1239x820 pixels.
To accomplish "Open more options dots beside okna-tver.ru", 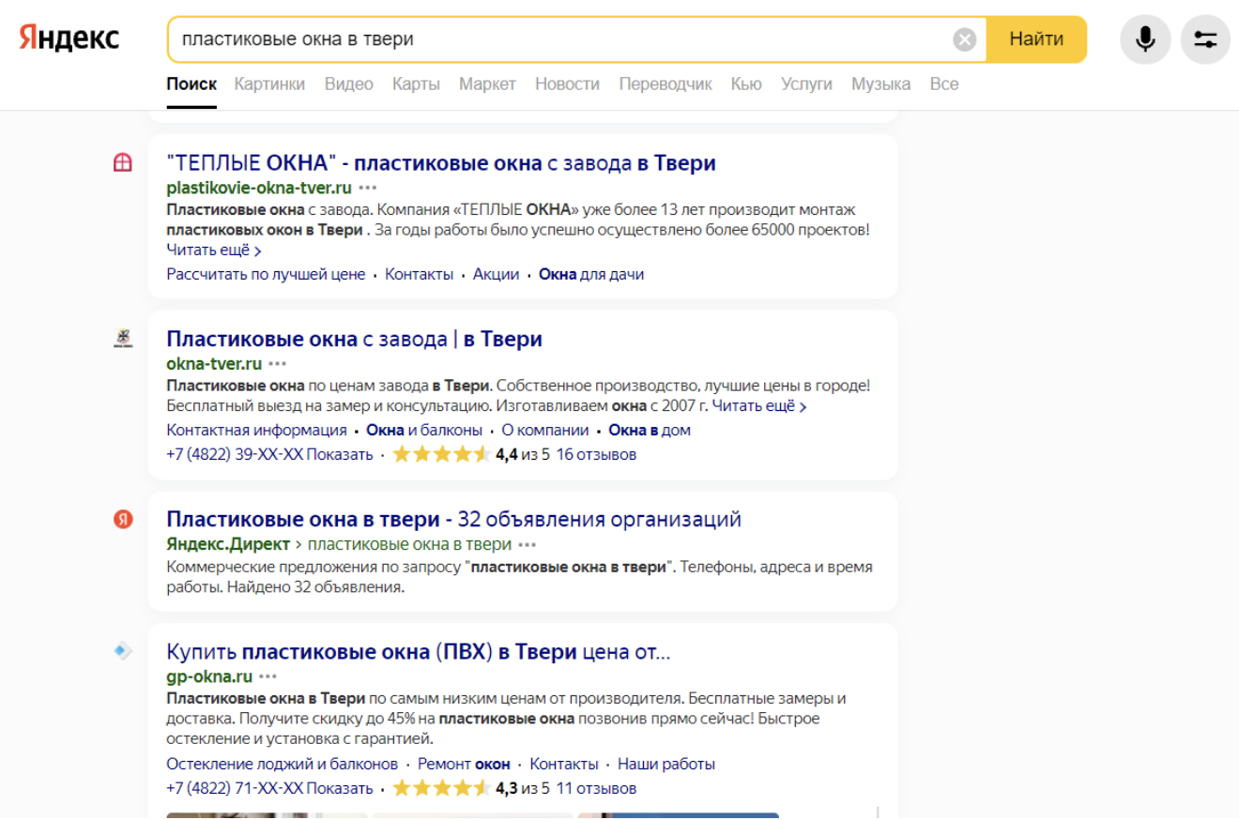I will tap(278, 363).
